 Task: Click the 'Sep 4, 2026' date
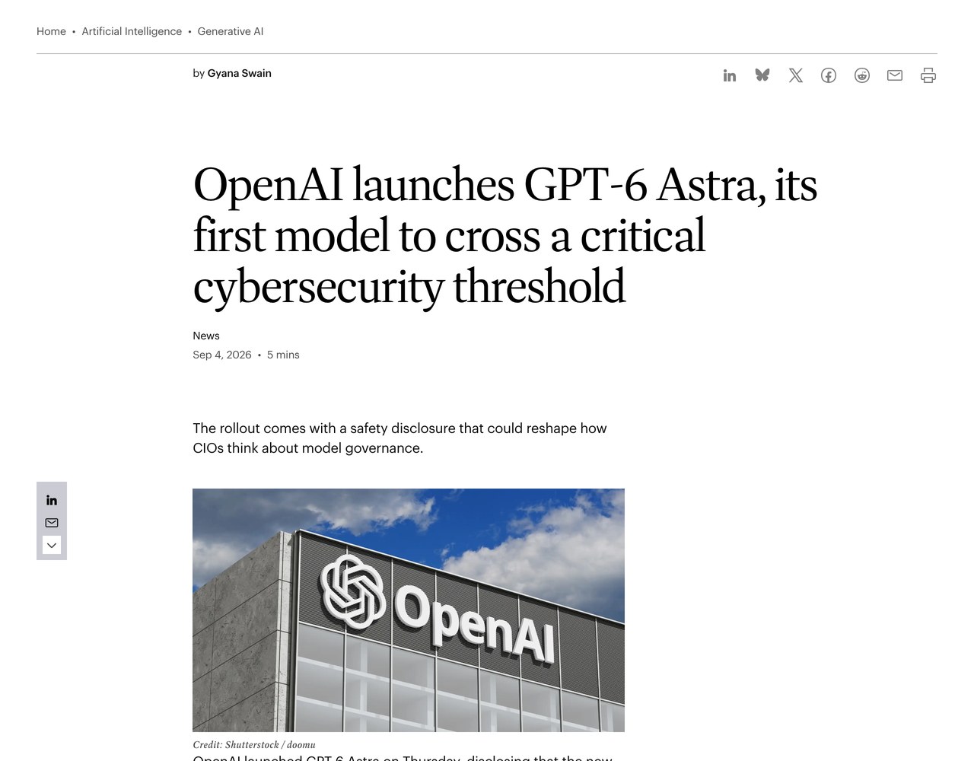click(x=222, y=355)
